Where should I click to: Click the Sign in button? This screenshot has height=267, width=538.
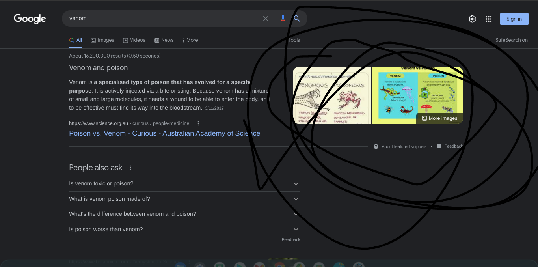(x=514, y=19)
